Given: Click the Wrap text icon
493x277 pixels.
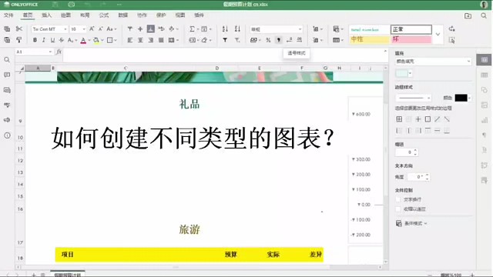Looking at the screenshot, I should pyautogui.click(x=161, y=29).
